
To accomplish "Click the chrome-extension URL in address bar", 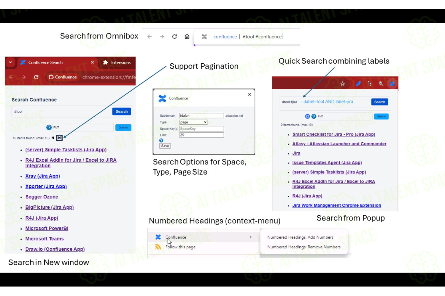I will coord(109,77).
